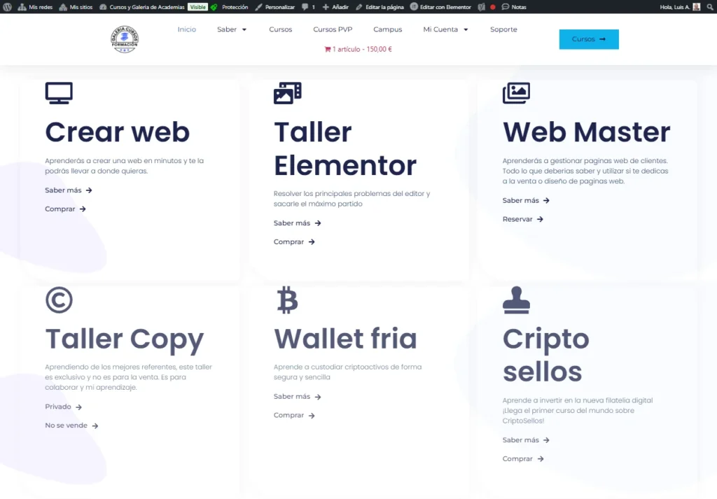Click the copyright icon above Taller Copy
Image resolution: width=717 pixels, height=499 pixels.
click(x=59, y=300)
